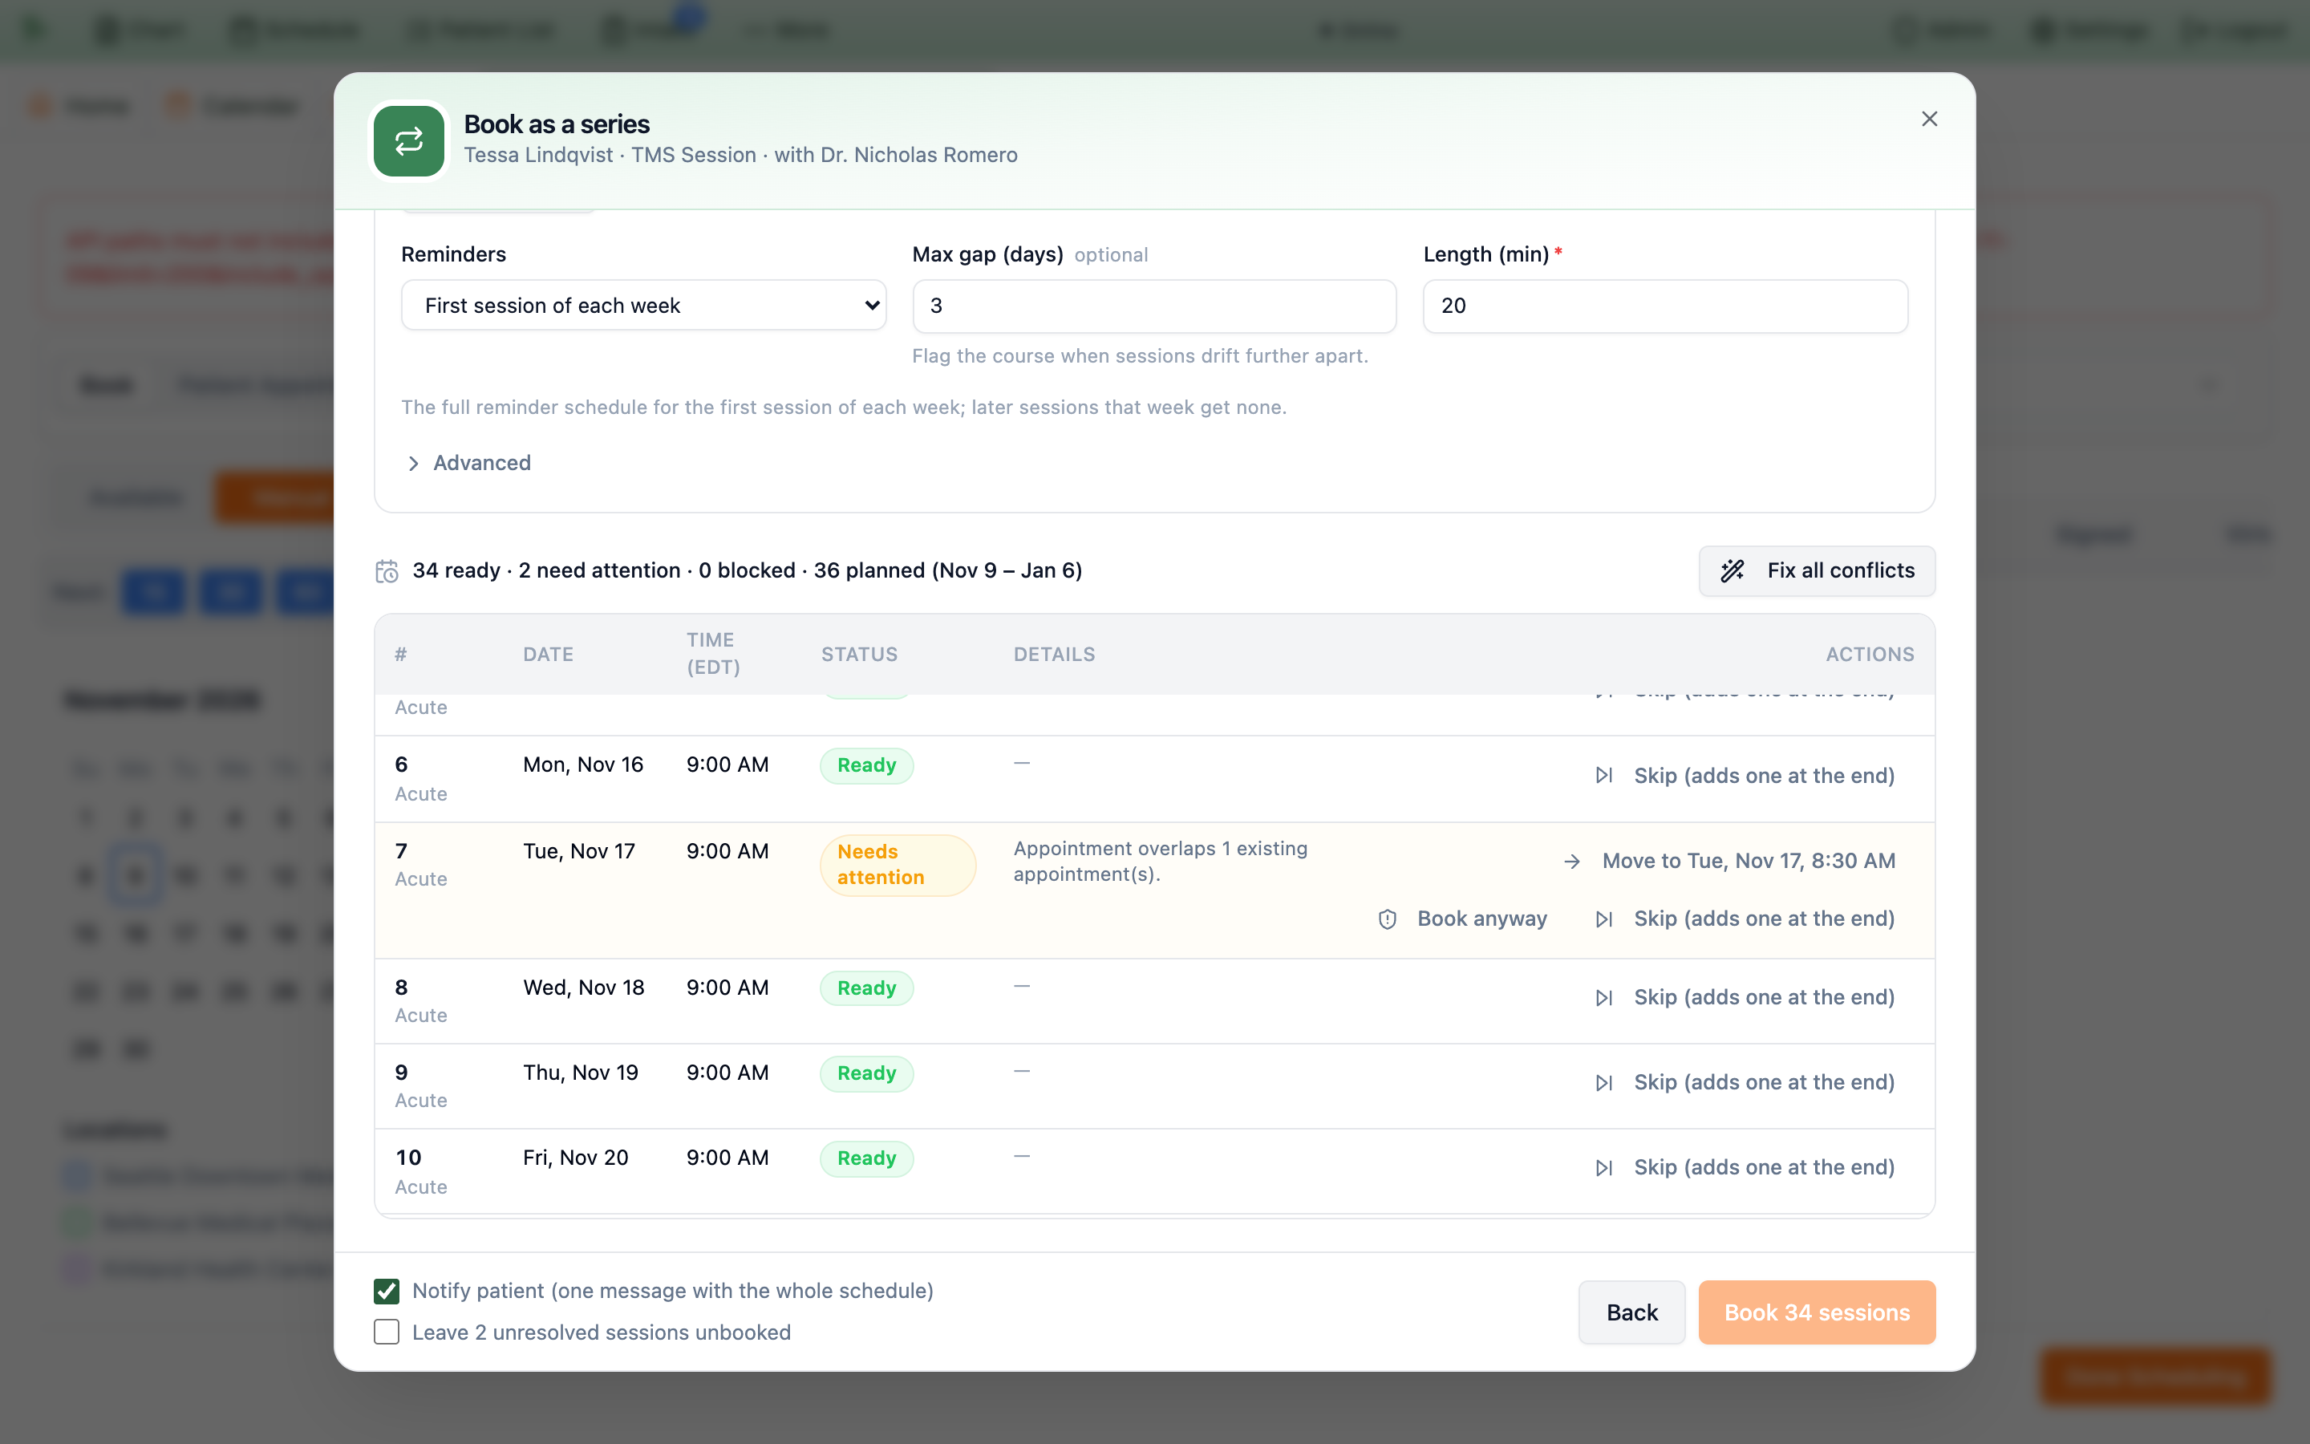Toggle Notify patient checkbox

[x=387, y=1292]
